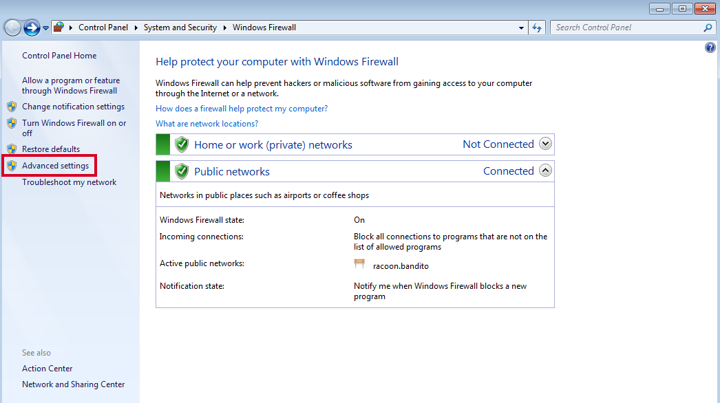Expand the Home or work (private) networks section

coord(545,144)
